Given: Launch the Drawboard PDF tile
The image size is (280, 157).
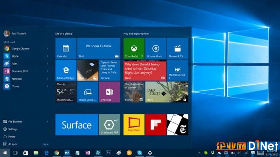Looking at the screenshot, I should [110, 125].
